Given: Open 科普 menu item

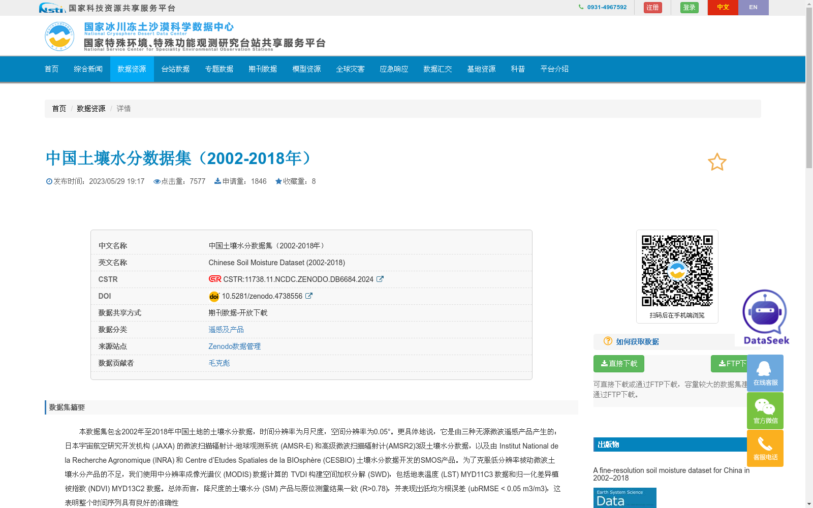Looking at the screenshot, I should tap(518, 69).
